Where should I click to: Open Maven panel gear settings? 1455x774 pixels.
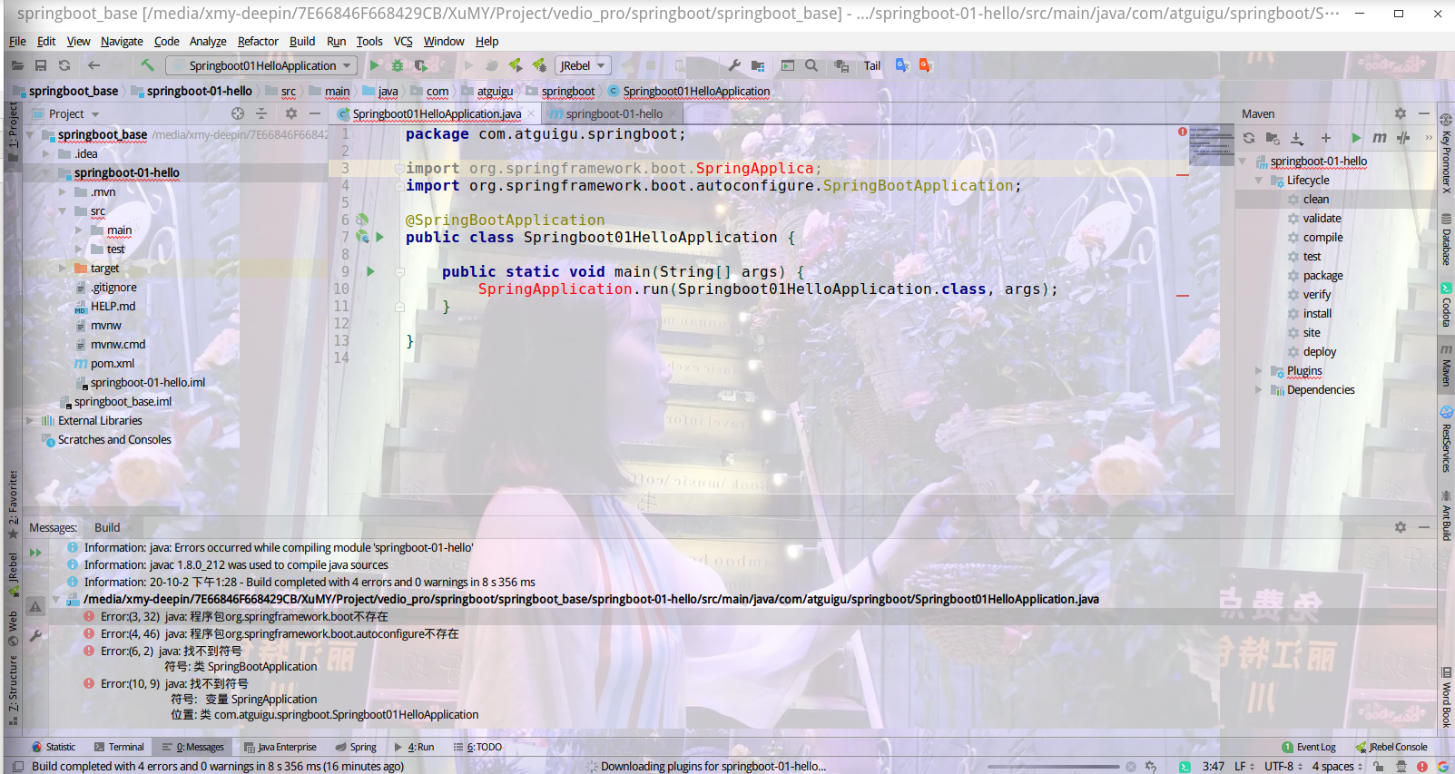(1401, 113)
